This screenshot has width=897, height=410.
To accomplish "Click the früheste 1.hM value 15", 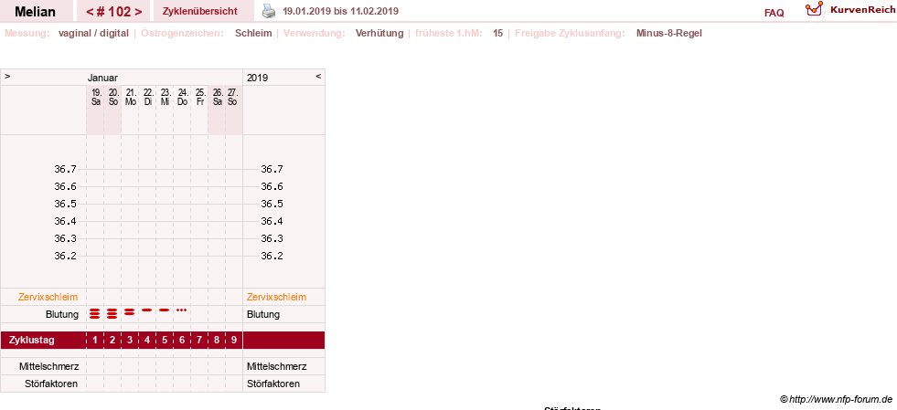I will [x=498, y=33].
